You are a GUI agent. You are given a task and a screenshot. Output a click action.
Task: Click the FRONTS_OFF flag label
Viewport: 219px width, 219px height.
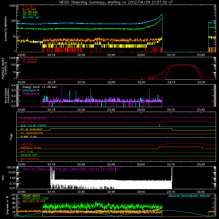click(x=29, y=155)
